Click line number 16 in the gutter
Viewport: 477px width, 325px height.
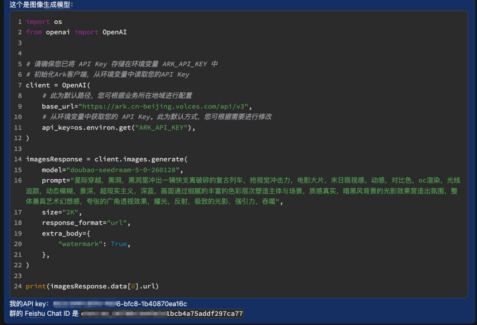click(x=18, y=180)
